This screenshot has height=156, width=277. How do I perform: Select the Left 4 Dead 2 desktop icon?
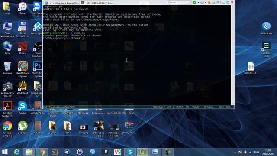pos(23,88)
